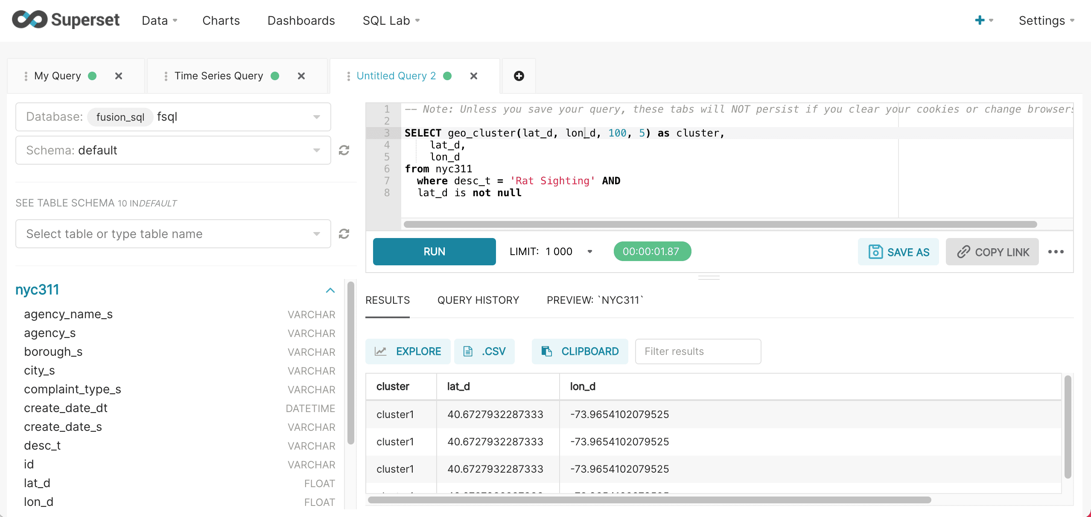Open the Data menu
Image resolution: width=1091 pixels, height=517 pixels.
[160, 20]
